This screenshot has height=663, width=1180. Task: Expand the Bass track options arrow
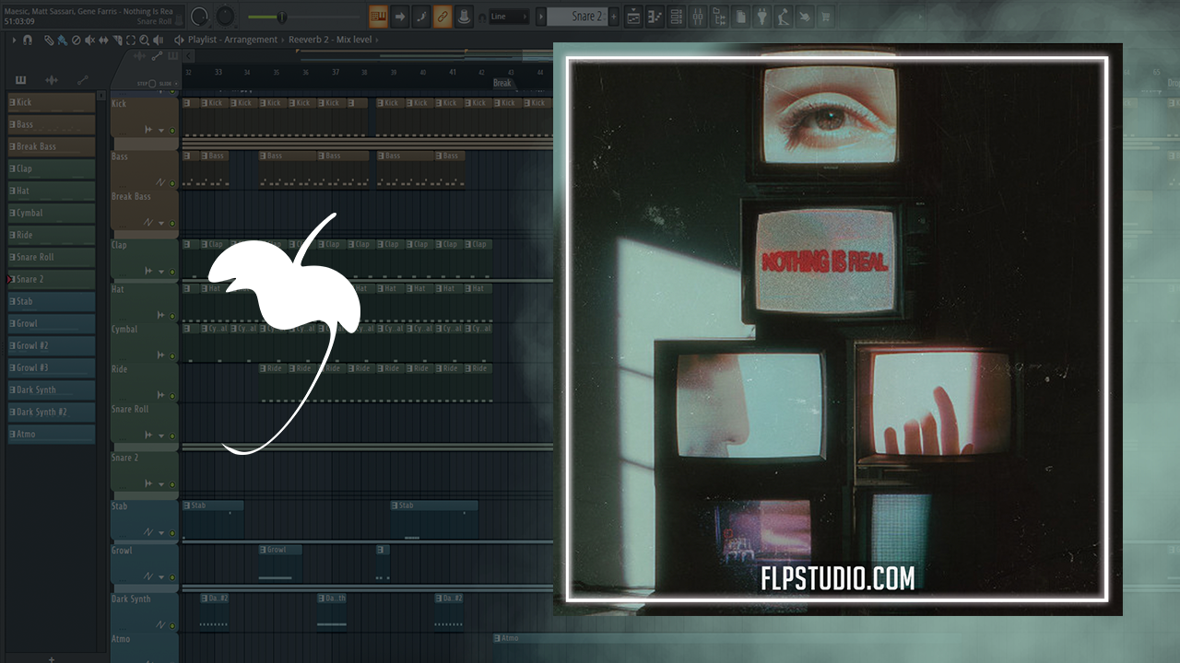click(161, 182)
